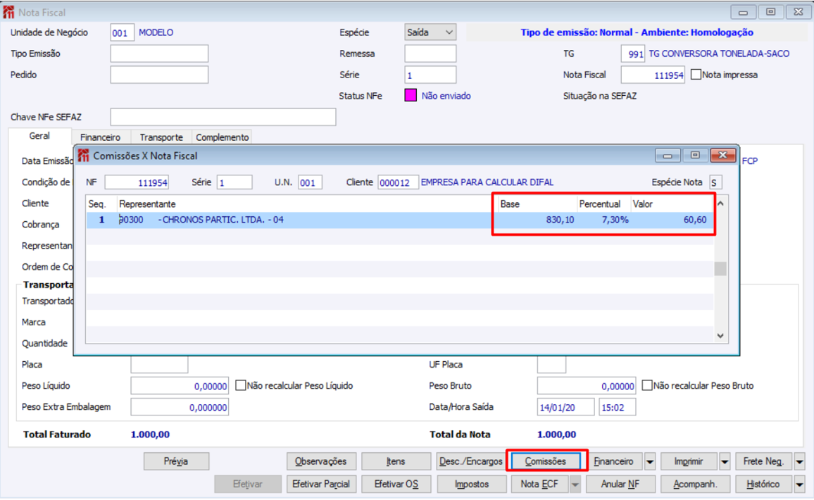Click the Histórico button
The height and width of the screenshot is (500, 814).
pyautogui.click(x=763, y=484)
